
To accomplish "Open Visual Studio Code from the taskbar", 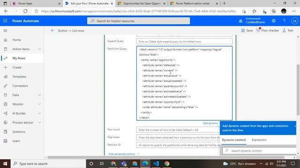I will (x=156, y=164).
